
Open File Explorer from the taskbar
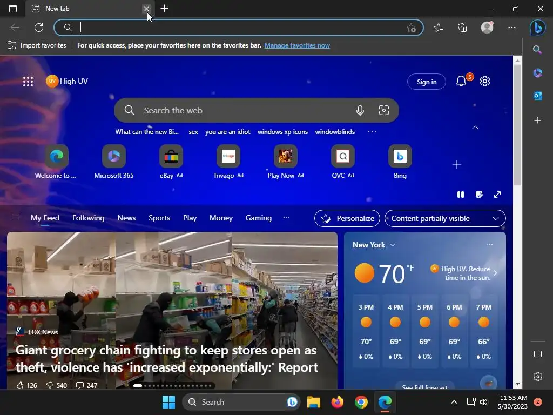pyautogui.click(x=314, y=402)
